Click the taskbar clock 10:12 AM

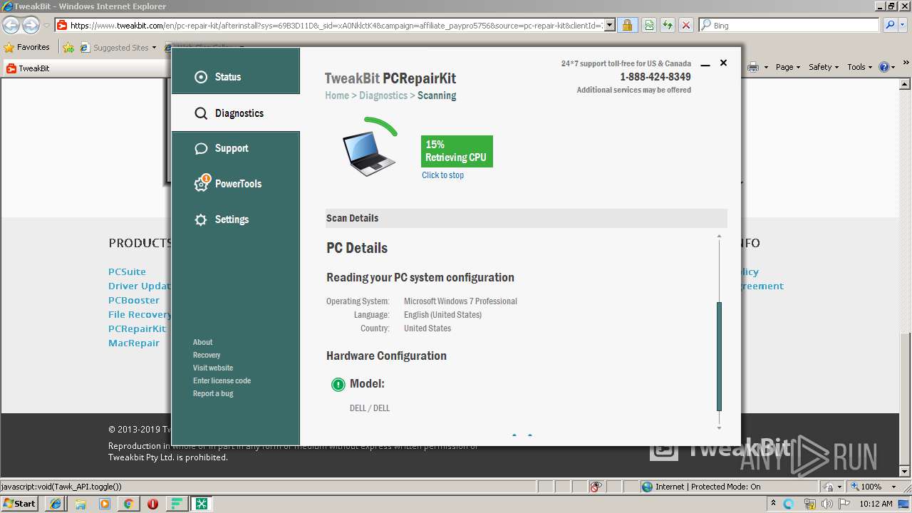click(x=876, y=504)
